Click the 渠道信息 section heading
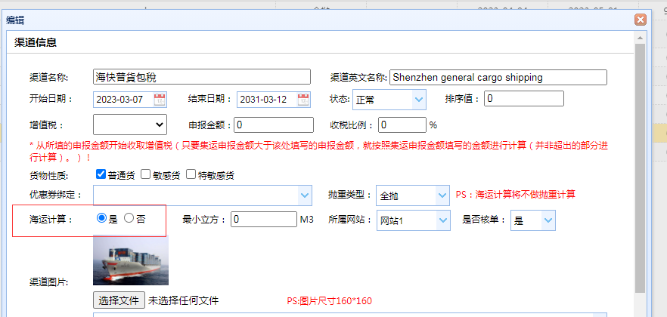Viewport: 667px width, 317px height. (x=36, y=42)
